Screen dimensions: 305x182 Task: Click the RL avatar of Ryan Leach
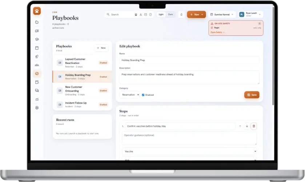[x=242, y=15]
